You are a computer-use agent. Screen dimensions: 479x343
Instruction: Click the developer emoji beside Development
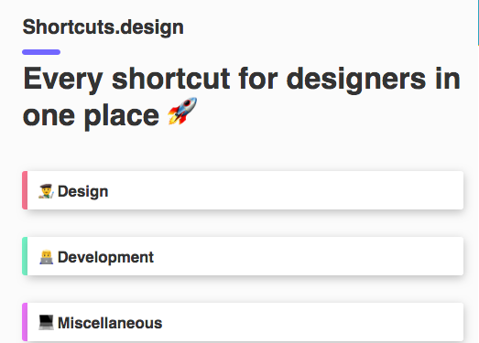pyautogui.click(x=46, y=257)
